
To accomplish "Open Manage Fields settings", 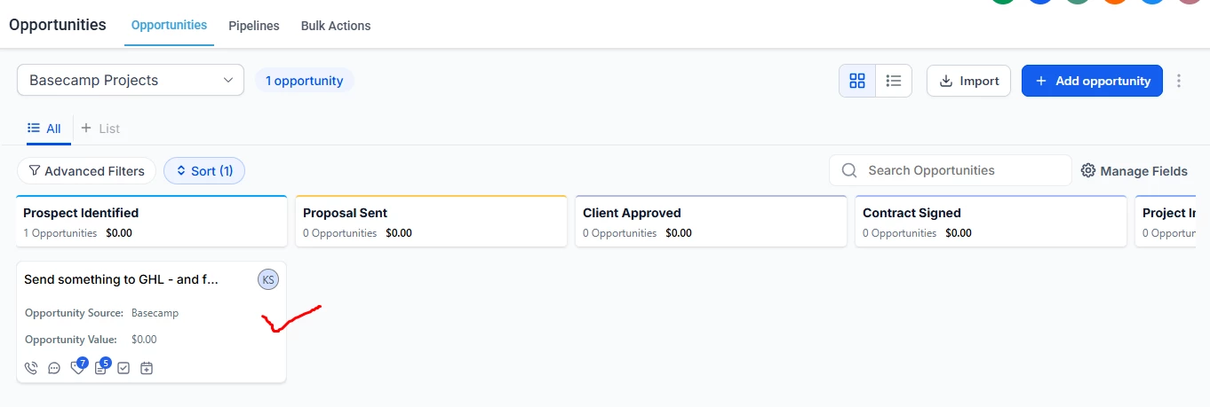I will click(x=1134, y=171).
